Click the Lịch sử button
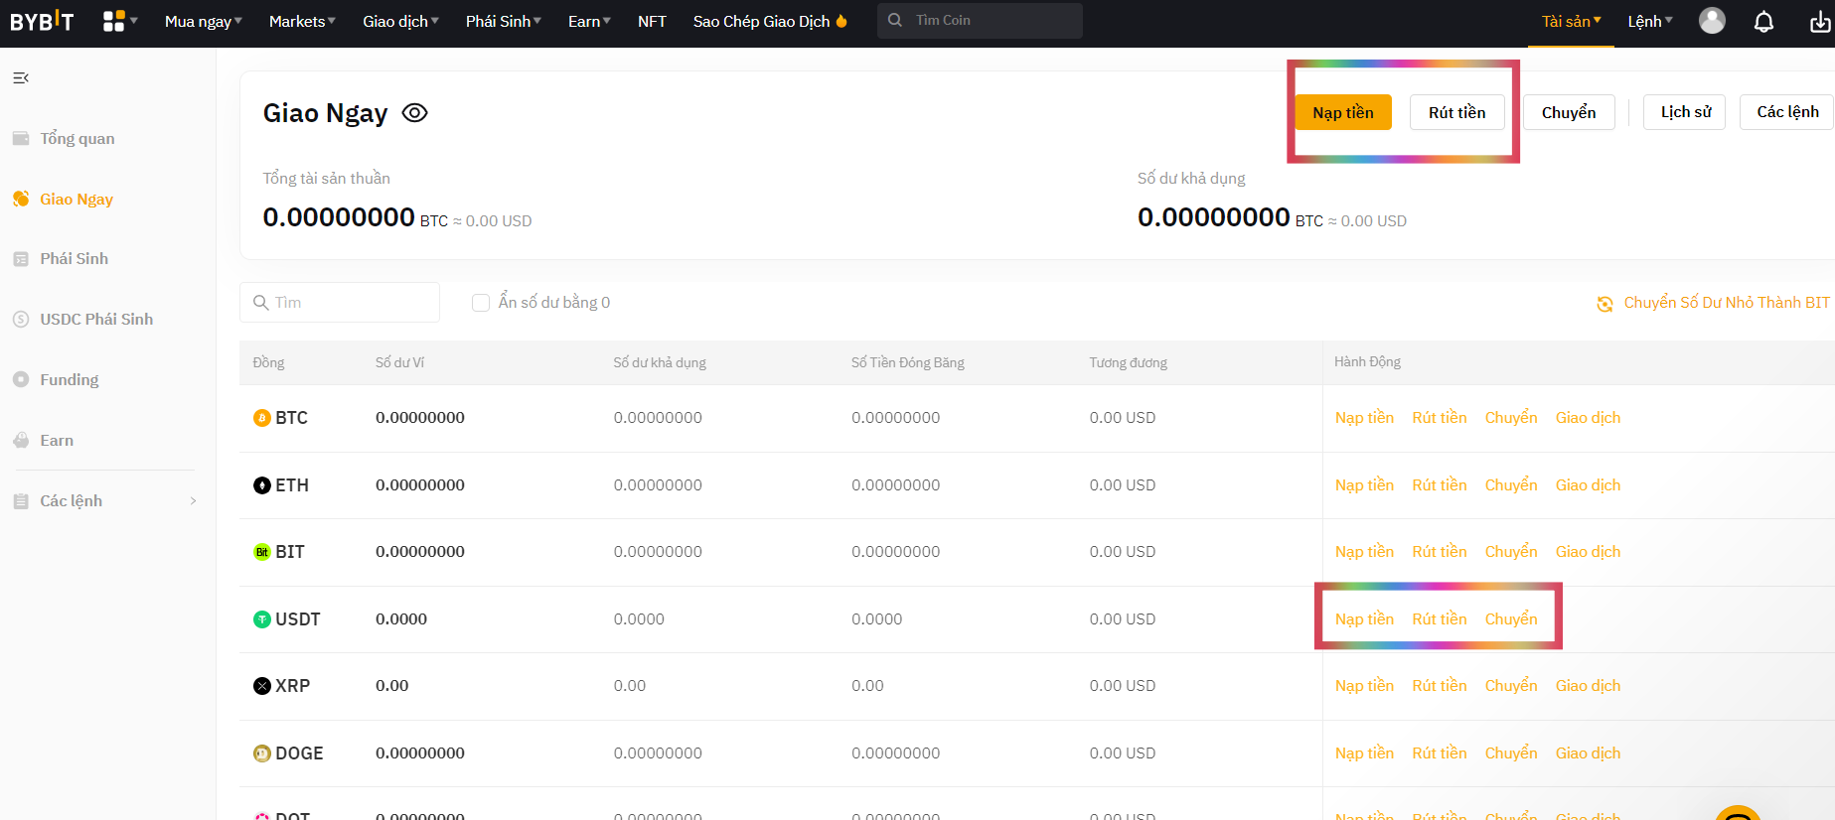This screenshot has width=1835, height=820. click(1686, 112)
